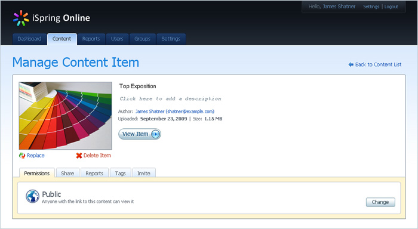Click the red X delete icon

tap(79, 156)
